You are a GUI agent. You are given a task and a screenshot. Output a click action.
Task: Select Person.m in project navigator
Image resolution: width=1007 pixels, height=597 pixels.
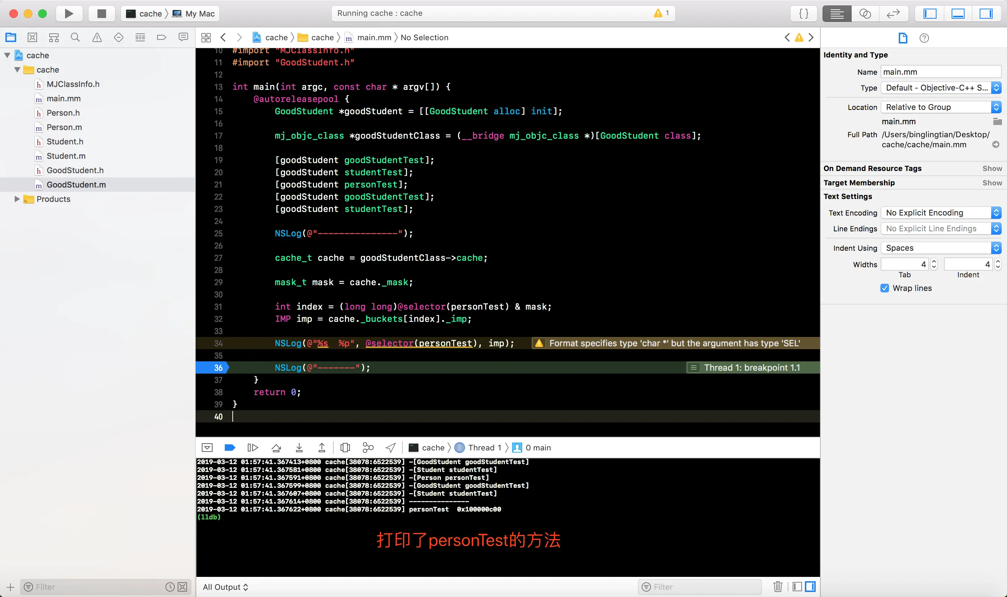pos(64,127)
